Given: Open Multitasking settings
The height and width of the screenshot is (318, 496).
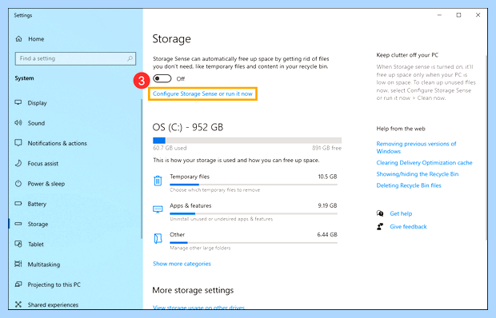Looking at the screenshot, I should tap(44, 264).
